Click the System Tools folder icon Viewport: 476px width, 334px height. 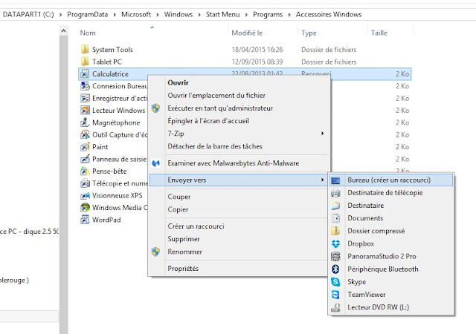(85, 50)
